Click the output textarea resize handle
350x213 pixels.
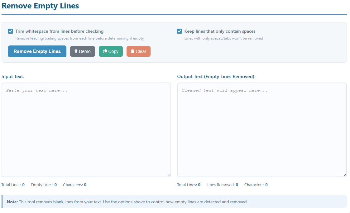pyautogui.click(x=344, y=175)
